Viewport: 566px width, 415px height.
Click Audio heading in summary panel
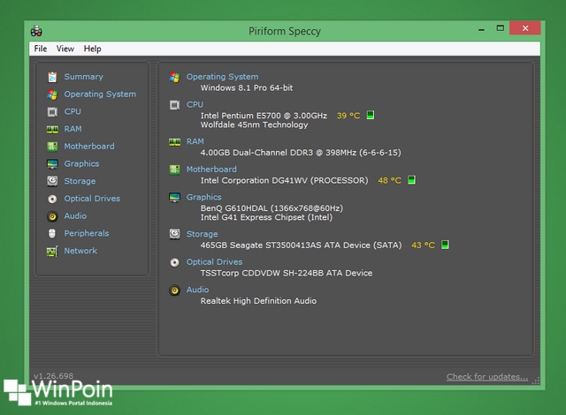pos(197,290)
